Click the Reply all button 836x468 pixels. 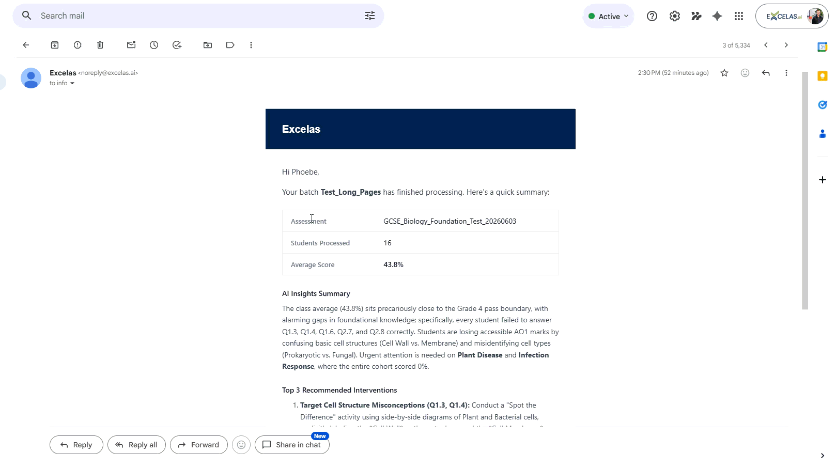136,445
